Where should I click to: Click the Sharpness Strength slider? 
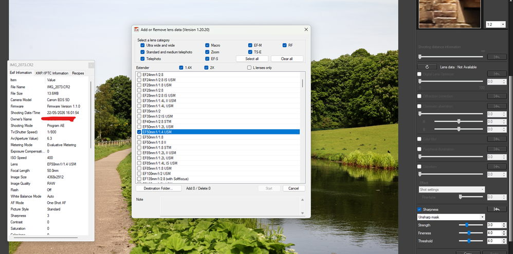pos(471,225)
